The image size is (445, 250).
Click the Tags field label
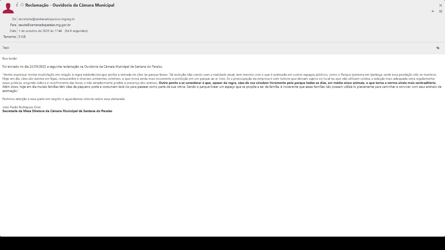coord(6,48)
